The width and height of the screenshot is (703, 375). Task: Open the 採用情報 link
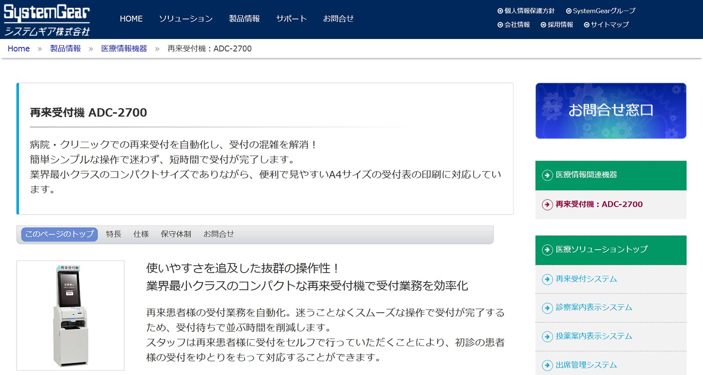tap(560, 25)
